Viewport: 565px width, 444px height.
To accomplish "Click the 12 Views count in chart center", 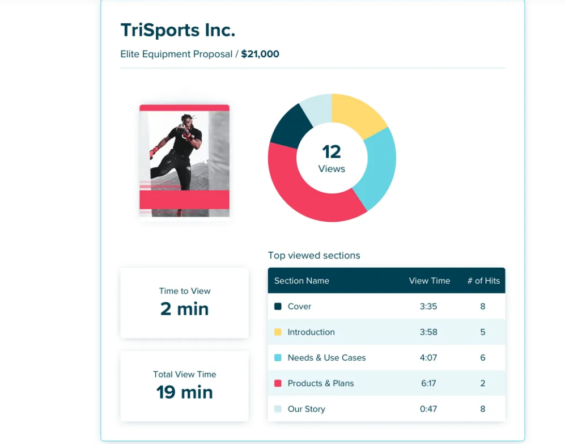I will pyautogui.click(x=332, y=158).
